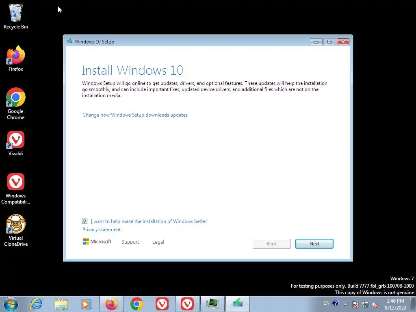
Task: Open the clock showing 1:46 PM
Action: (x=396, y=304)
